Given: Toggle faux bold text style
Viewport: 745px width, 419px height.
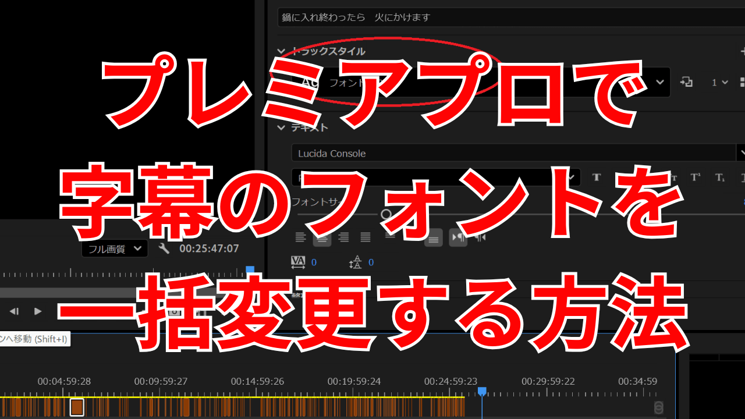Looking at the screenshot, I should point(597,176).
